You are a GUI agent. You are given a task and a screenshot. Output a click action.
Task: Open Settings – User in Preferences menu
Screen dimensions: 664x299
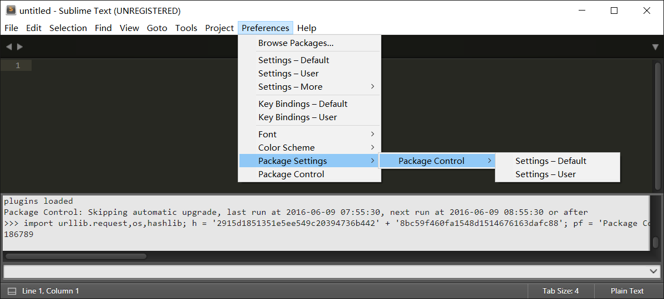[x=310, y=74]
